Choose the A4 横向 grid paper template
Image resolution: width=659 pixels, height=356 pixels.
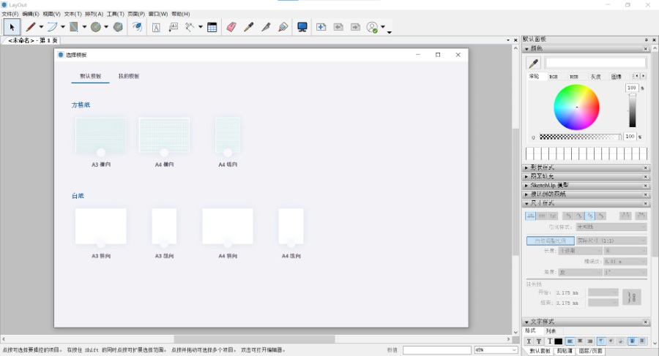tap(164, 137)
